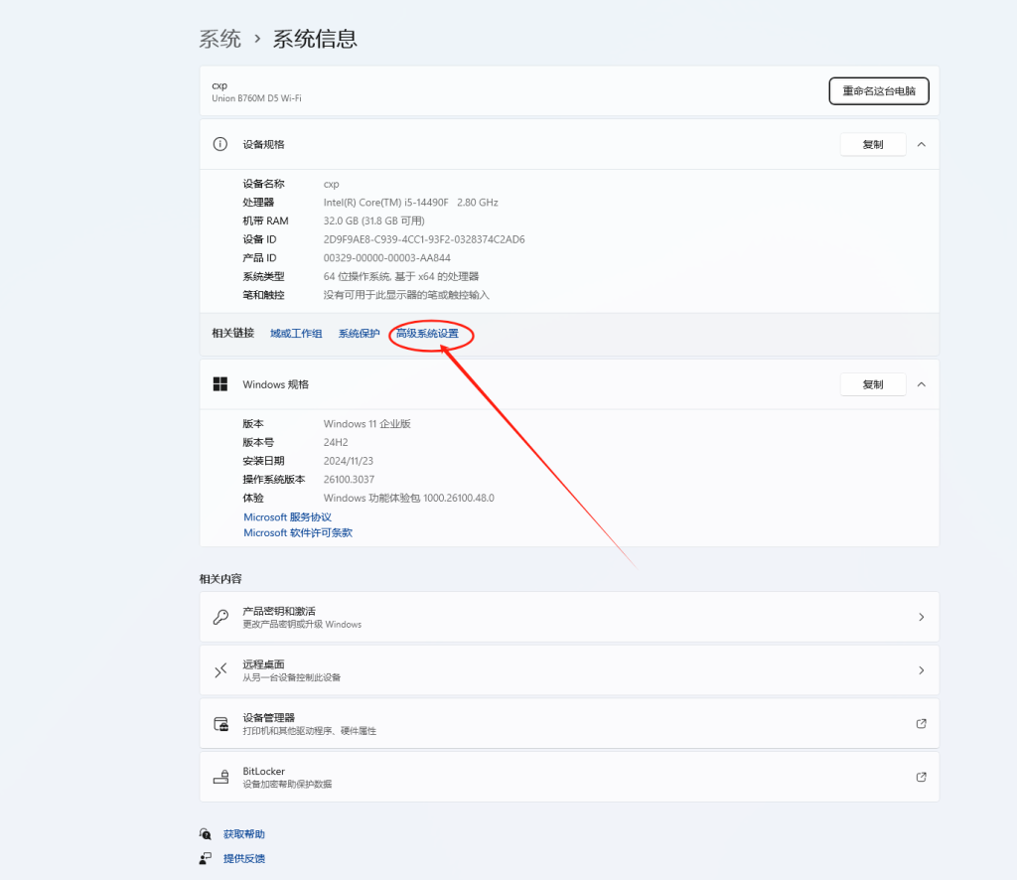Image resolution: width=1017 pixels, height=880 pixels.
Task: Click the install date value 2024/11/23
Action: point(349,461)
